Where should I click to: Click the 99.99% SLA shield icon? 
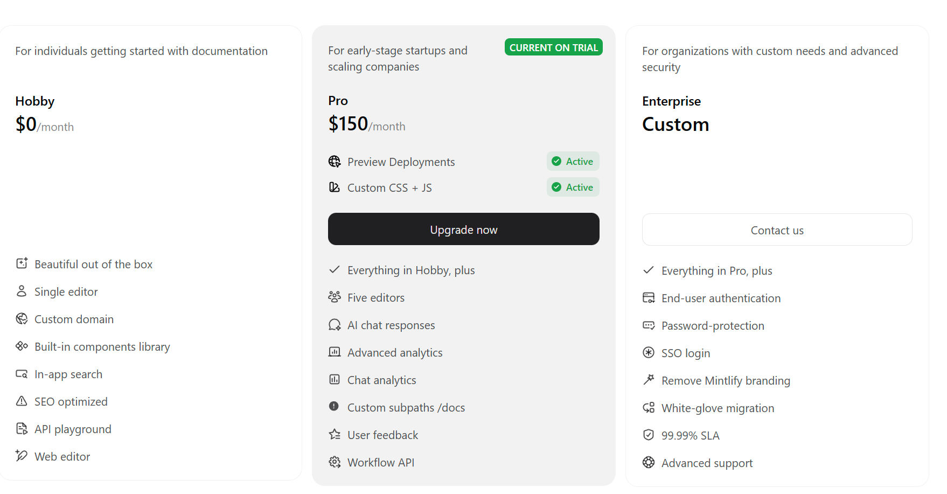649,435
